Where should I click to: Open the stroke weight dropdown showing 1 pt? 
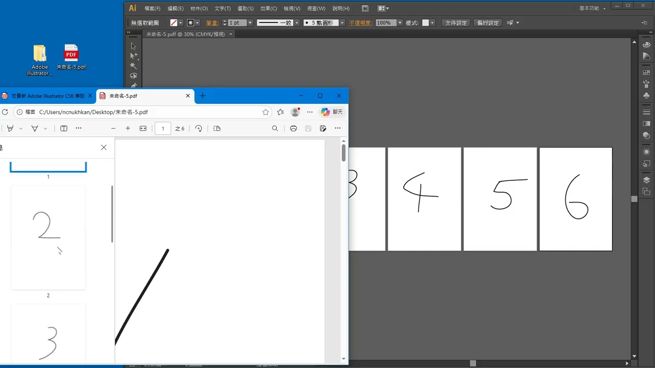[250, 23]
